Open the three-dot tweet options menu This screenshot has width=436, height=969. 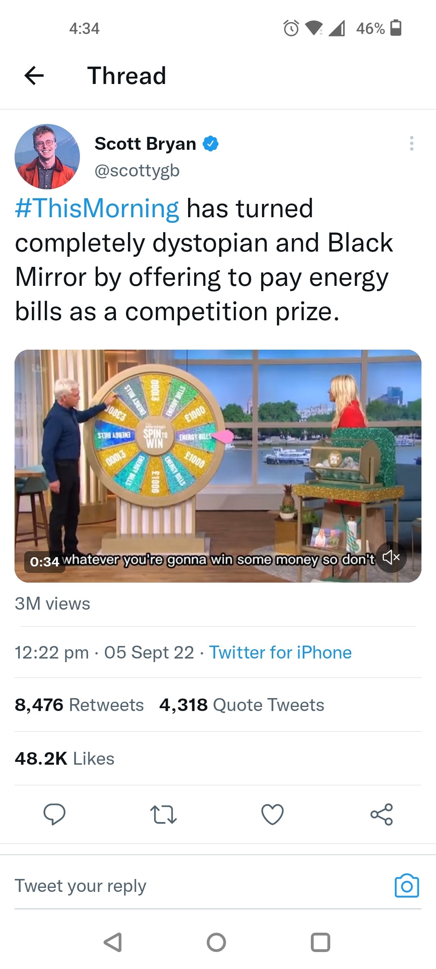click(x=411, y=143)
